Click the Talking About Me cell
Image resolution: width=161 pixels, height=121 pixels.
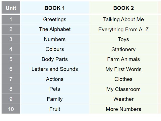pyautogui.click(x=123, y=19)
